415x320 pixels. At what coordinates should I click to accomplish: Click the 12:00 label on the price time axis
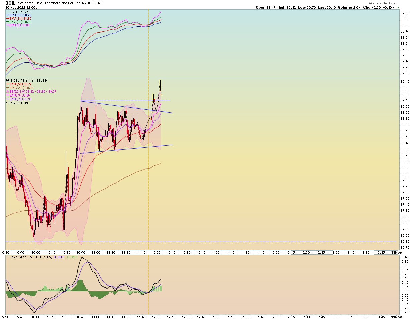tap(156, 253)
